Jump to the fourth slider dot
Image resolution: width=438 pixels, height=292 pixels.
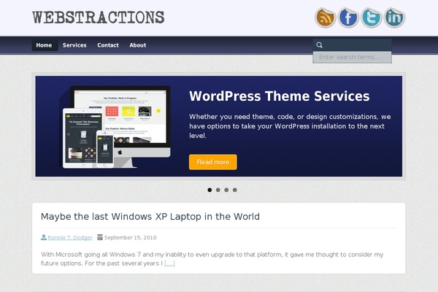tap(234, 190)
